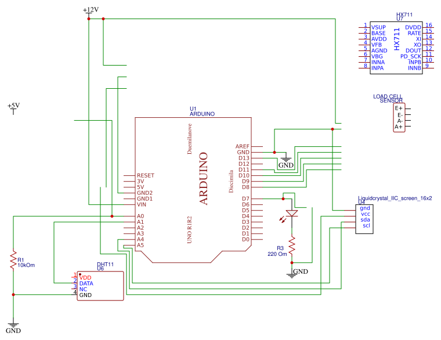
Task: Select resistor R1 zigzag symbol
Action: pos(13,259)
